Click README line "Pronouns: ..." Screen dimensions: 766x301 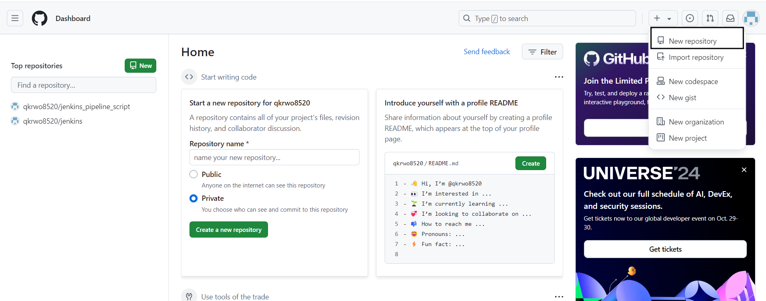click(443, 234)
